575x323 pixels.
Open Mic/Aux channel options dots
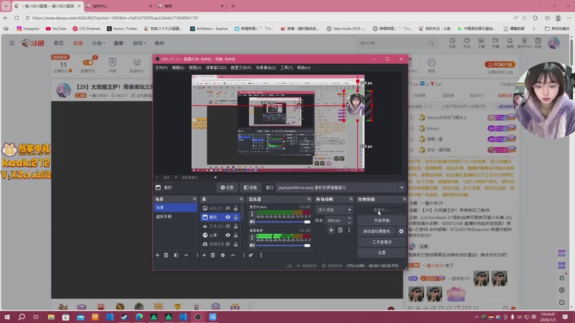click(x=252, y=214)
